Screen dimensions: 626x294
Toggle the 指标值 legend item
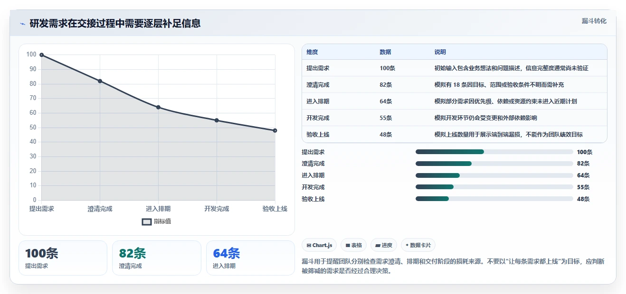pos(157,221)
